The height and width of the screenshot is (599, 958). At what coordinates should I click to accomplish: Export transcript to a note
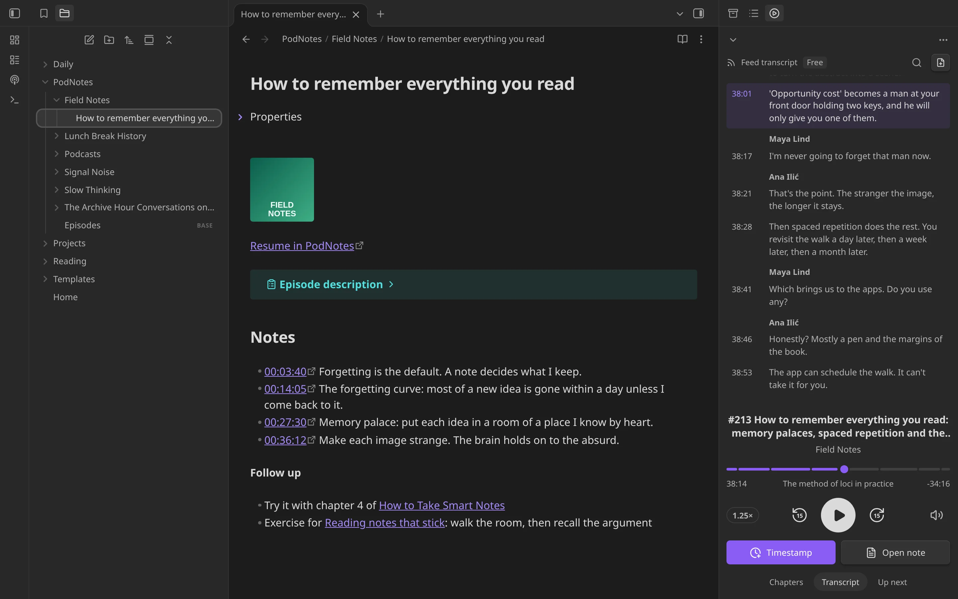click(941, 63)
